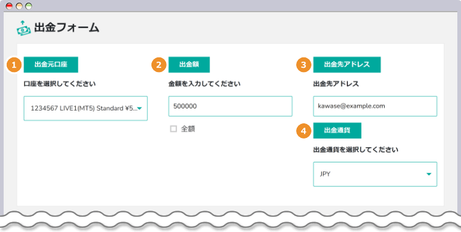Click the 出金額 label

tap(189, 65)
